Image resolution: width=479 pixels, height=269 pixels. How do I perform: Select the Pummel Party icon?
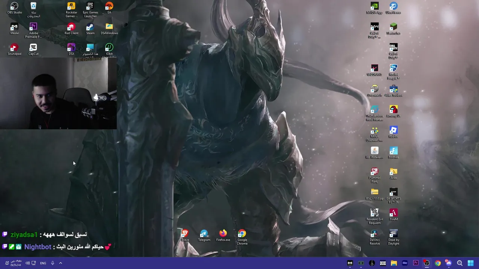[x=374, y=175]
